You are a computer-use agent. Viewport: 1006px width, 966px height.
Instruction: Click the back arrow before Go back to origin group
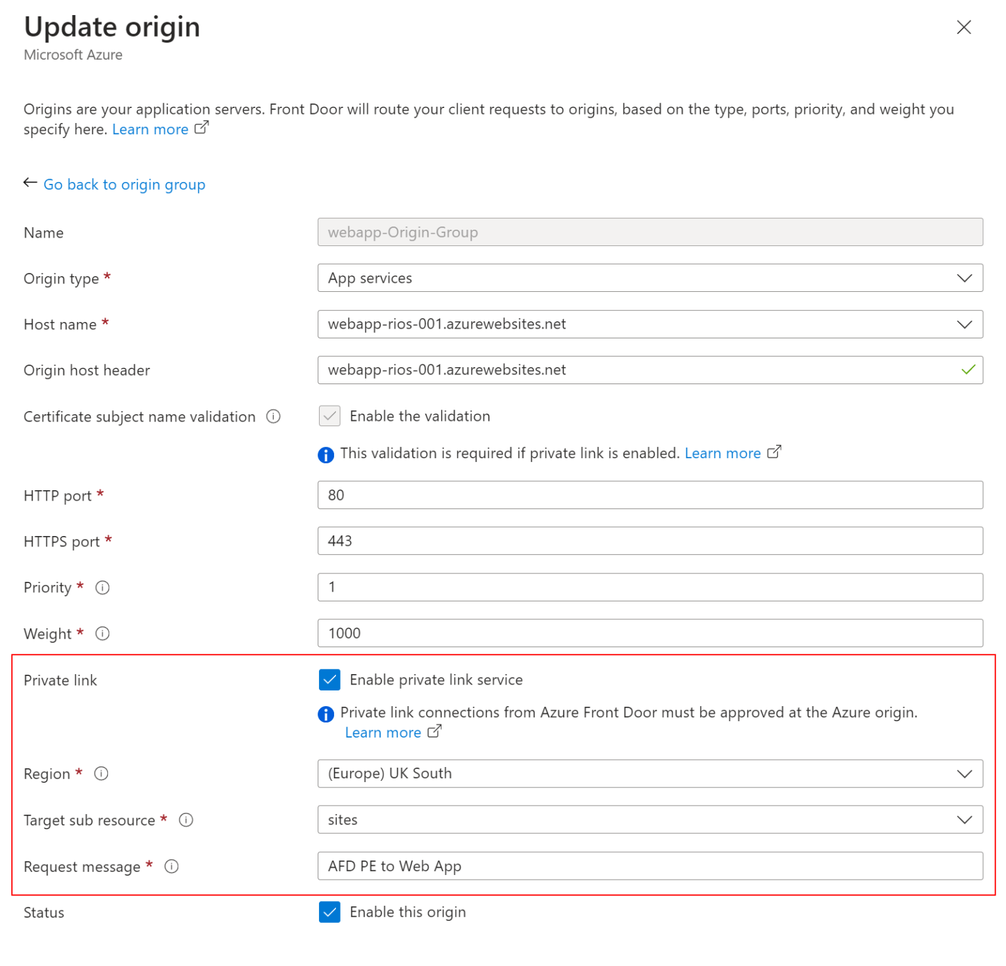(x=30, y=183)
